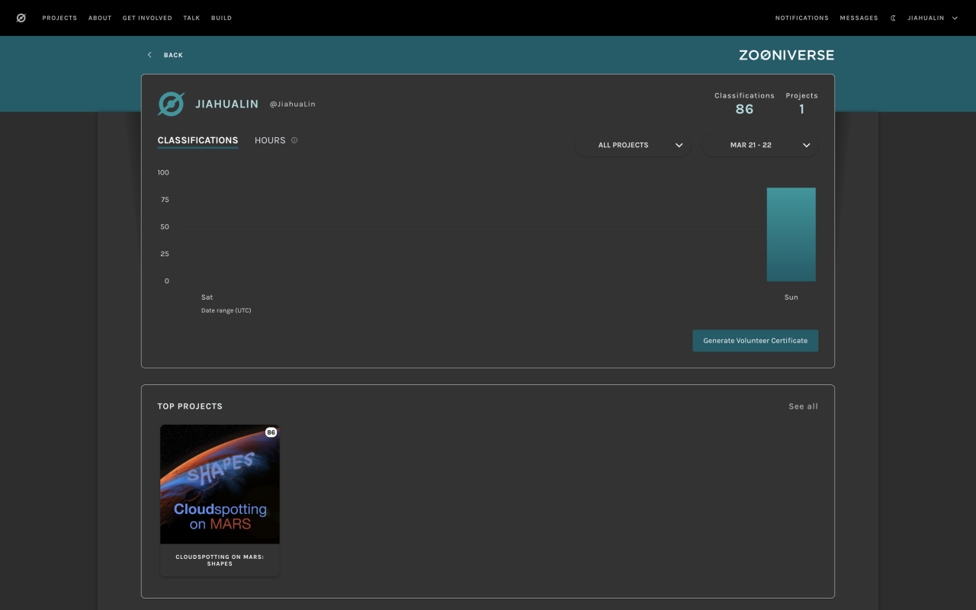Click the Sunday classifications bar
This screenshot has width=976, height=610.
(x=791, y=235)
